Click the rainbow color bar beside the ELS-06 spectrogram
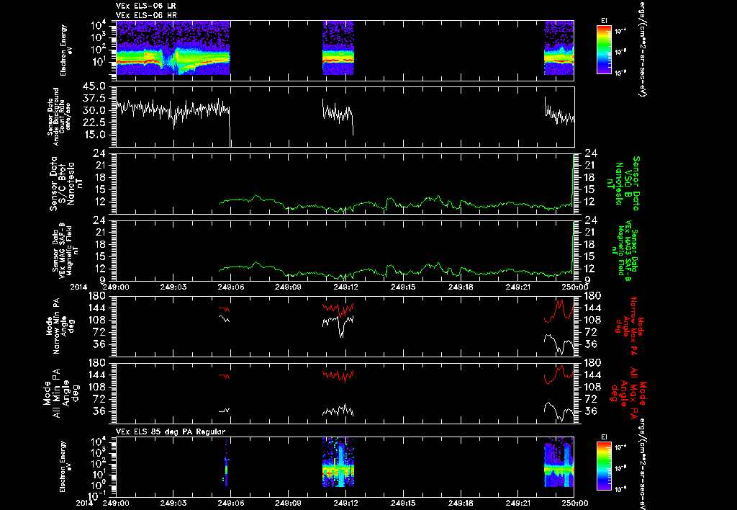Viewport: 737px width, 510px height. tap(605, 50)
